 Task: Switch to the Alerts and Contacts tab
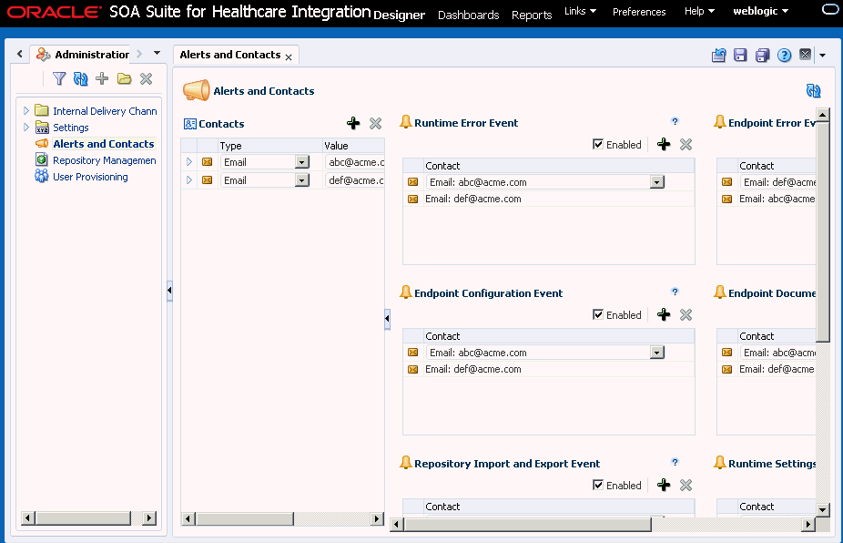[x=230, y=55]
